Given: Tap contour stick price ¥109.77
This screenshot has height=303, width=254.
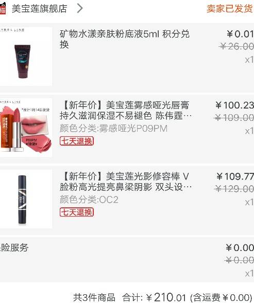Looking at the screenshot, I should pyautogui.click(x=235, y=176).
